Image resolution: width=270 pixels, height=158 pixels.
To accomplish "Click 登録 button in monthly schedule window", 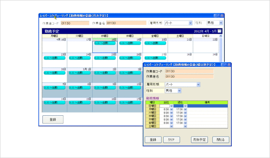I will coord(53,119).
